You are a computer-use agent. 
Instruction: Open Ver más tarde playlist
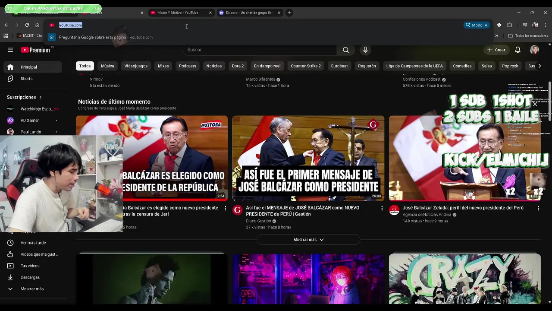pos(33,243)
